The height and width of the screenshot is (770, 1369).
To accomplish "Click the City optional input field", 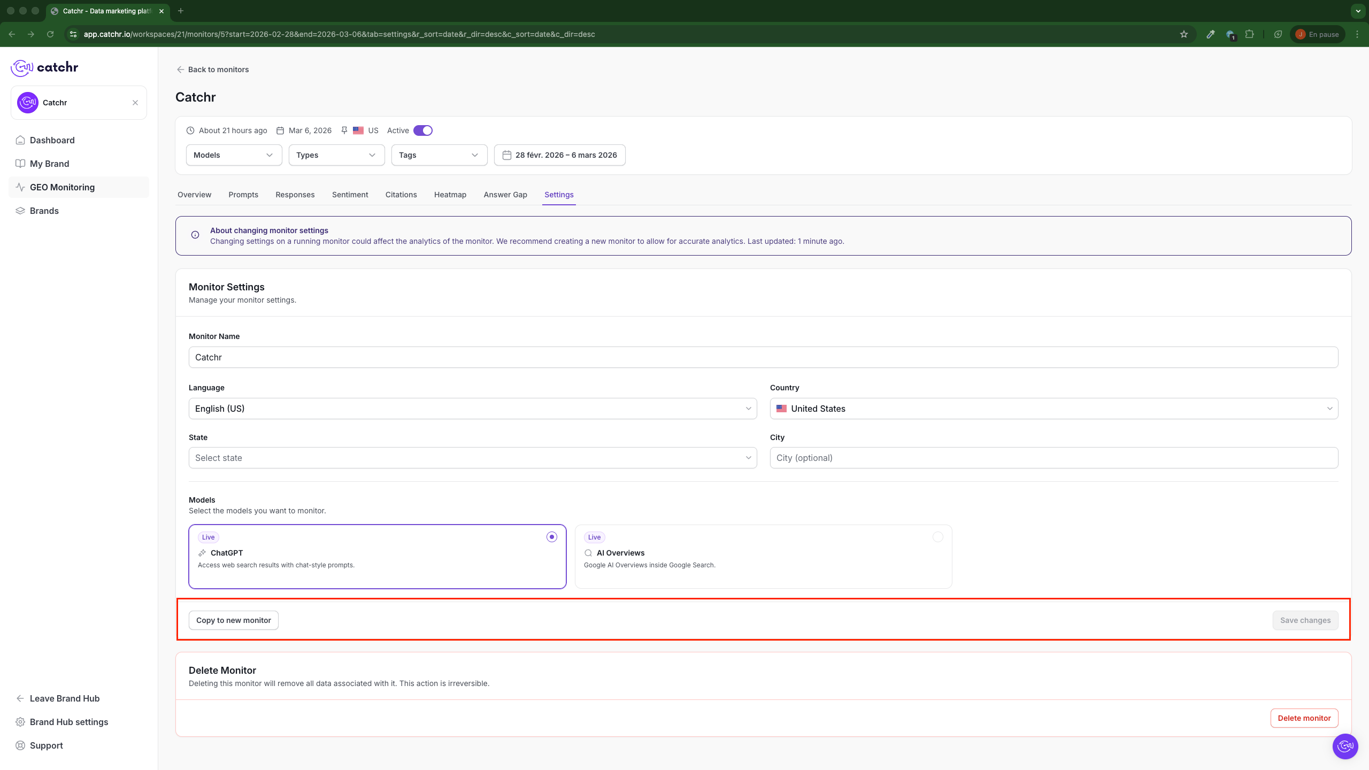I will click(1053, 458).
